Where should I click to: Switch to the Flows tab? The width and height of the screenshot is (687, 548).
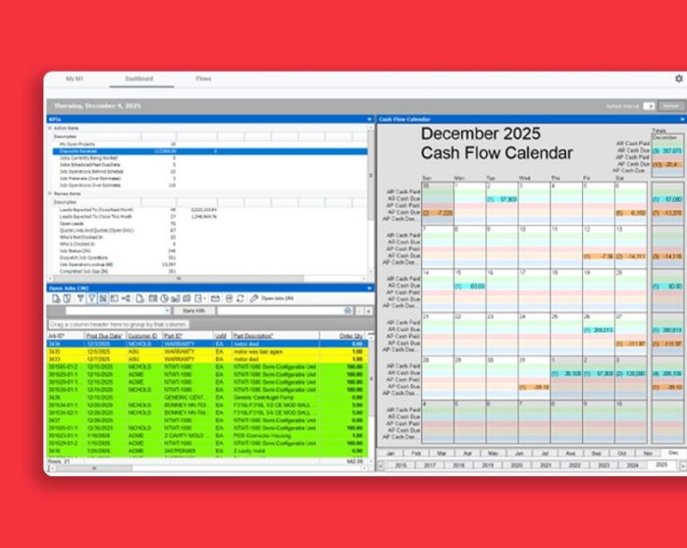click(x=203, y=79)
